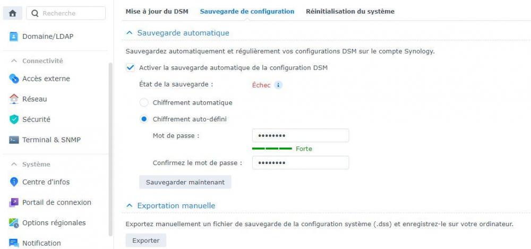
Task: Open the Accès externe icon
Action: 14,79
